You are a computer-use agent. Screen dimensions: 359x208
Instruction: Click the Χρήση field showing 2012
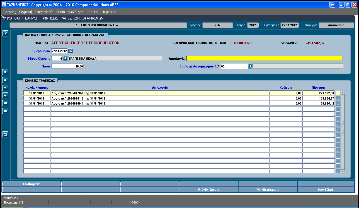[253, 25]
